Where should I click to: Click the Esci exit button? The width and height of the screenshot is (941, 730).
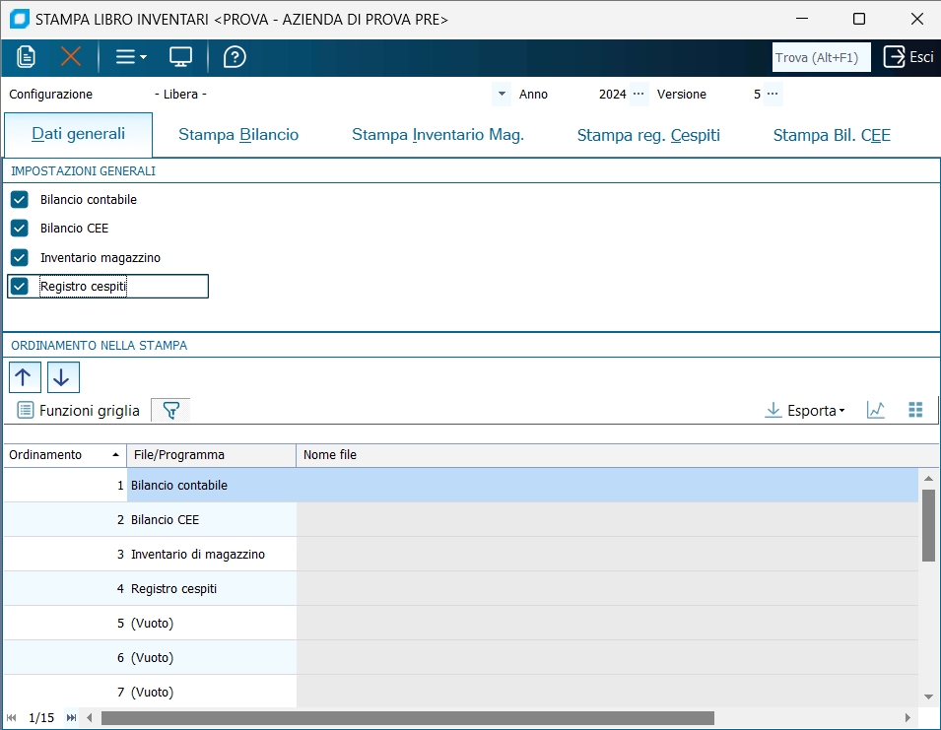(x=907, y=57)
